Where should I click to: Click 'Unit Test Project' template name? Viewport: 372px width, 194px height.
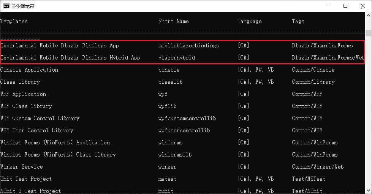tap(26, 179)
